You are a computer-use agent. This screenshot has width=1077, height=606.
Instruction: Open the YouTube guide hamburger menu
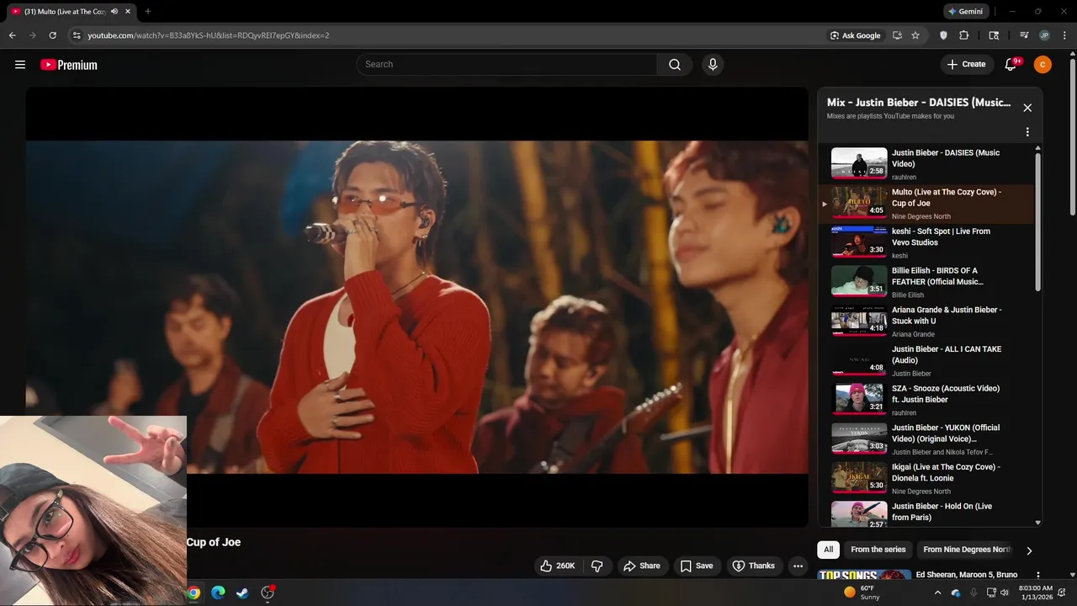click(x=20, y=65)
